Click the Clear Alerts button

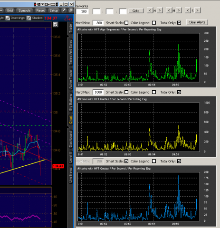[197, 22]
